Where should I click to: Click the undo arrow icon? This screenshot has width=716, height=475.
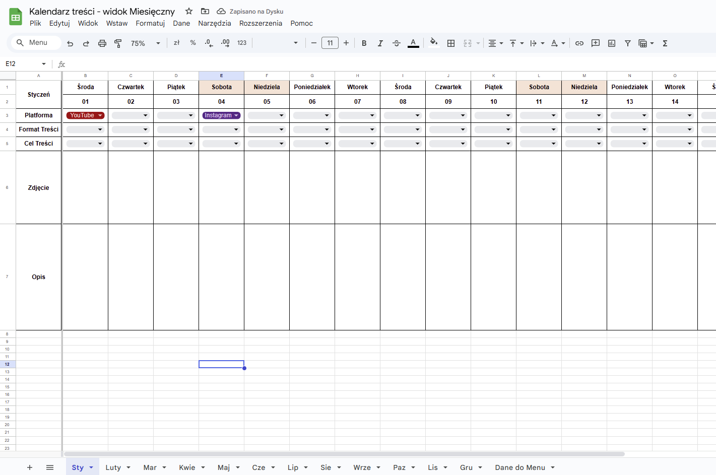coord(70,43)
